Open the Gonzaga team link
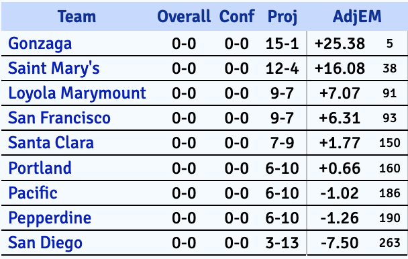The width and height of the screenshot is (408, 259). pyautogui.click(x=40, y=44)
